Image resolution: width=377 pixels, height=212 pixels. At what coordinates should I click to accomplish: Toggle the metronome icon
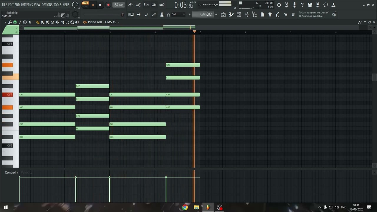131,5
